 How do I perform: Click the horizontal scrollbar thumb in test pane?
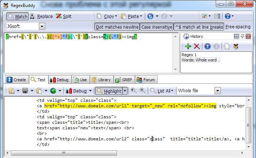(64, 153)
